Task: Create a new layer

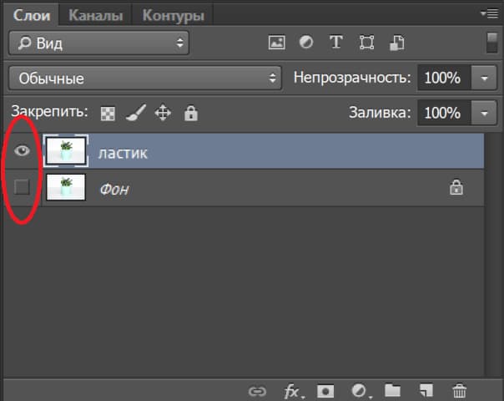Action: point(426,390)
